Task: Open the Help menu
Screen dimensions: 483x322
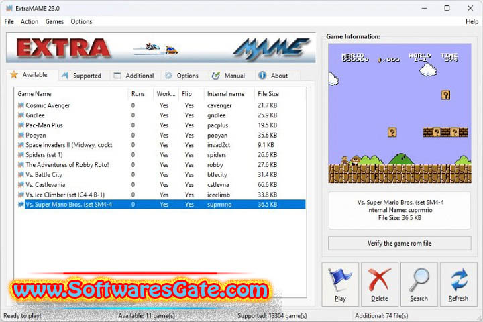Action: click(472, 21)
